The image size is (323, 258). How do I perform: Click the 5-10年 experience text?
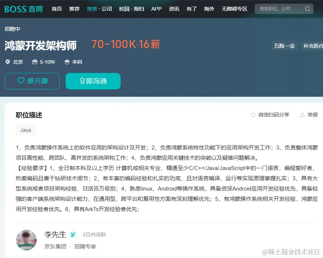[48, 62]
